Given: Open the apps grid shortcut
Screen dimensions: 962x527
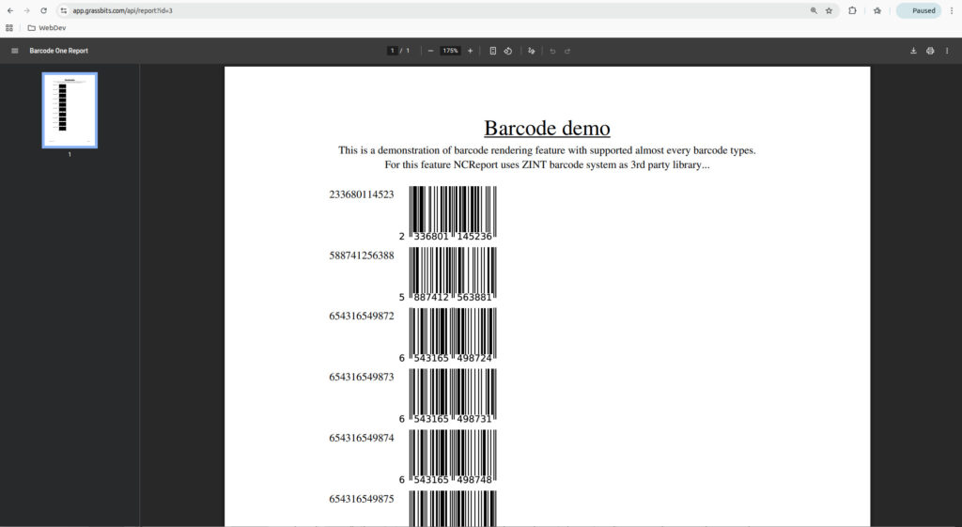Looking at the screenshot, I should pyautogui.click(x=9, y=28).
